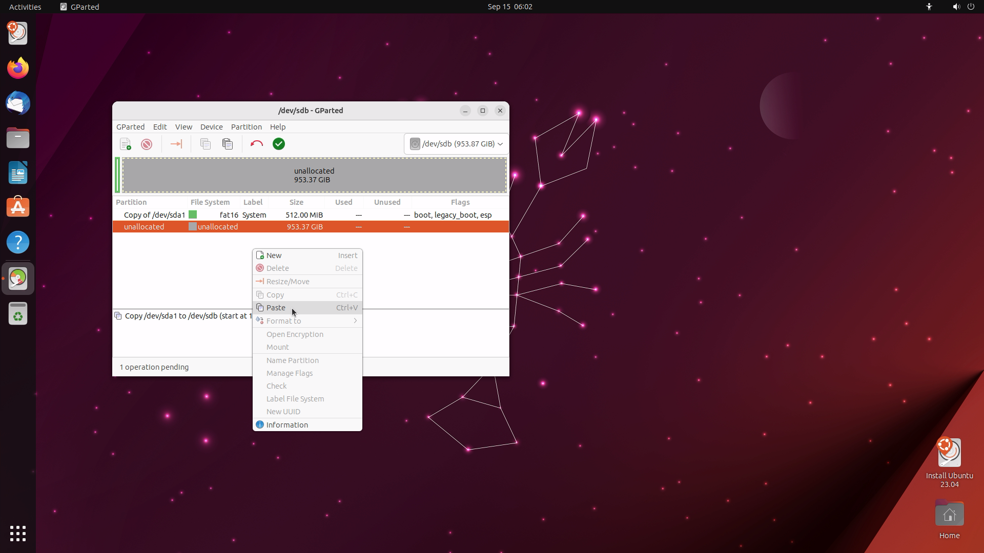Screen dimensions: 984x553
Task: Open the Help menu
Action: [278, 127]
